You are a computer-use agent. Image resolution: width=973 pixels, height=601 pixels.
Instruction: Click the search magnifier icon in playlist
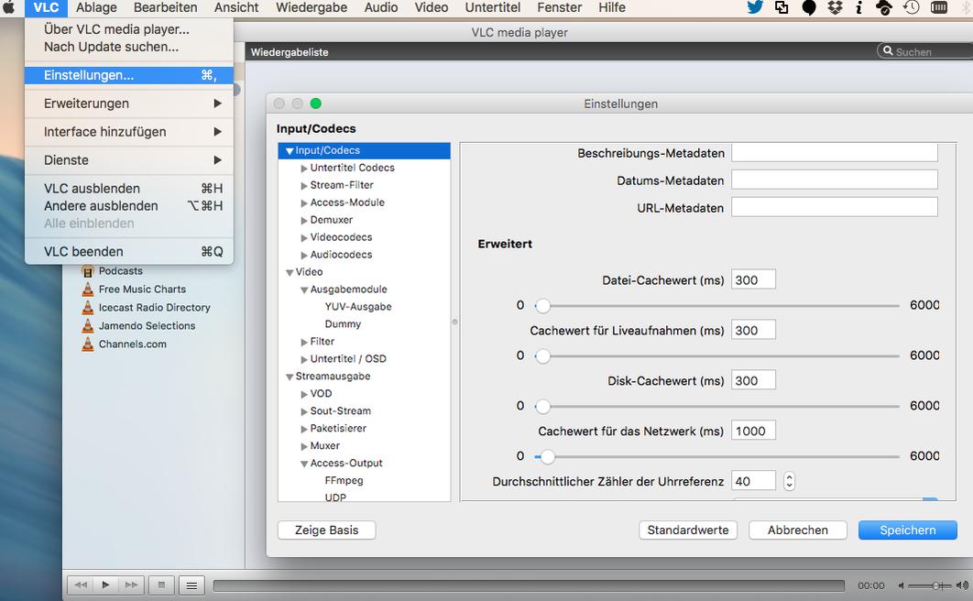(888, 51)
